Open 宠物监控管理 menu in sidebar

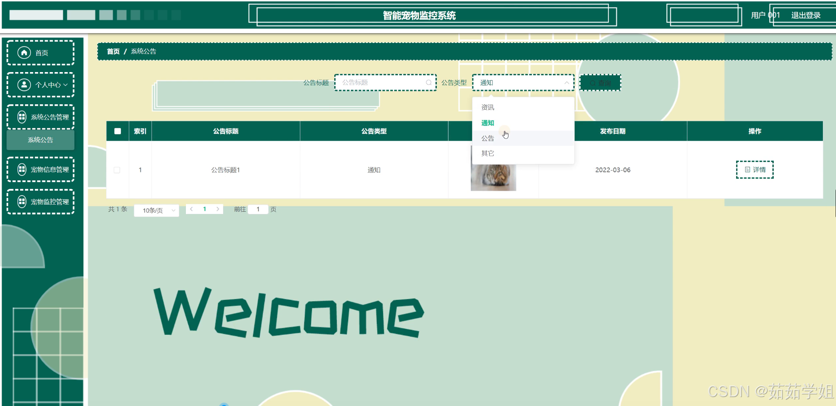click(40, 201)
